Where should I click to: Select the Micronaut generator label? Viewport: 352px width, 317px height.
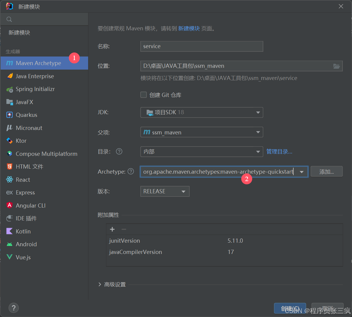pos(29,128)
